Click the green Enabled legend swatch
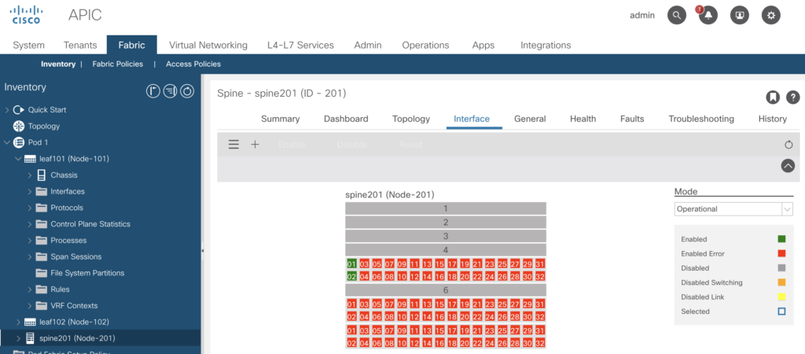The width and height of the screenshot is (805, 354). [781, 239]
